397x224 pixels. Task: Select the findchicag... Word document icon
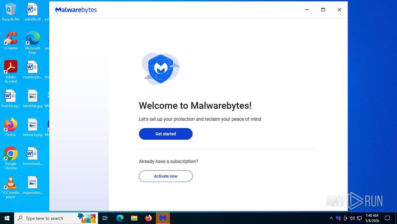click(11, 99)
